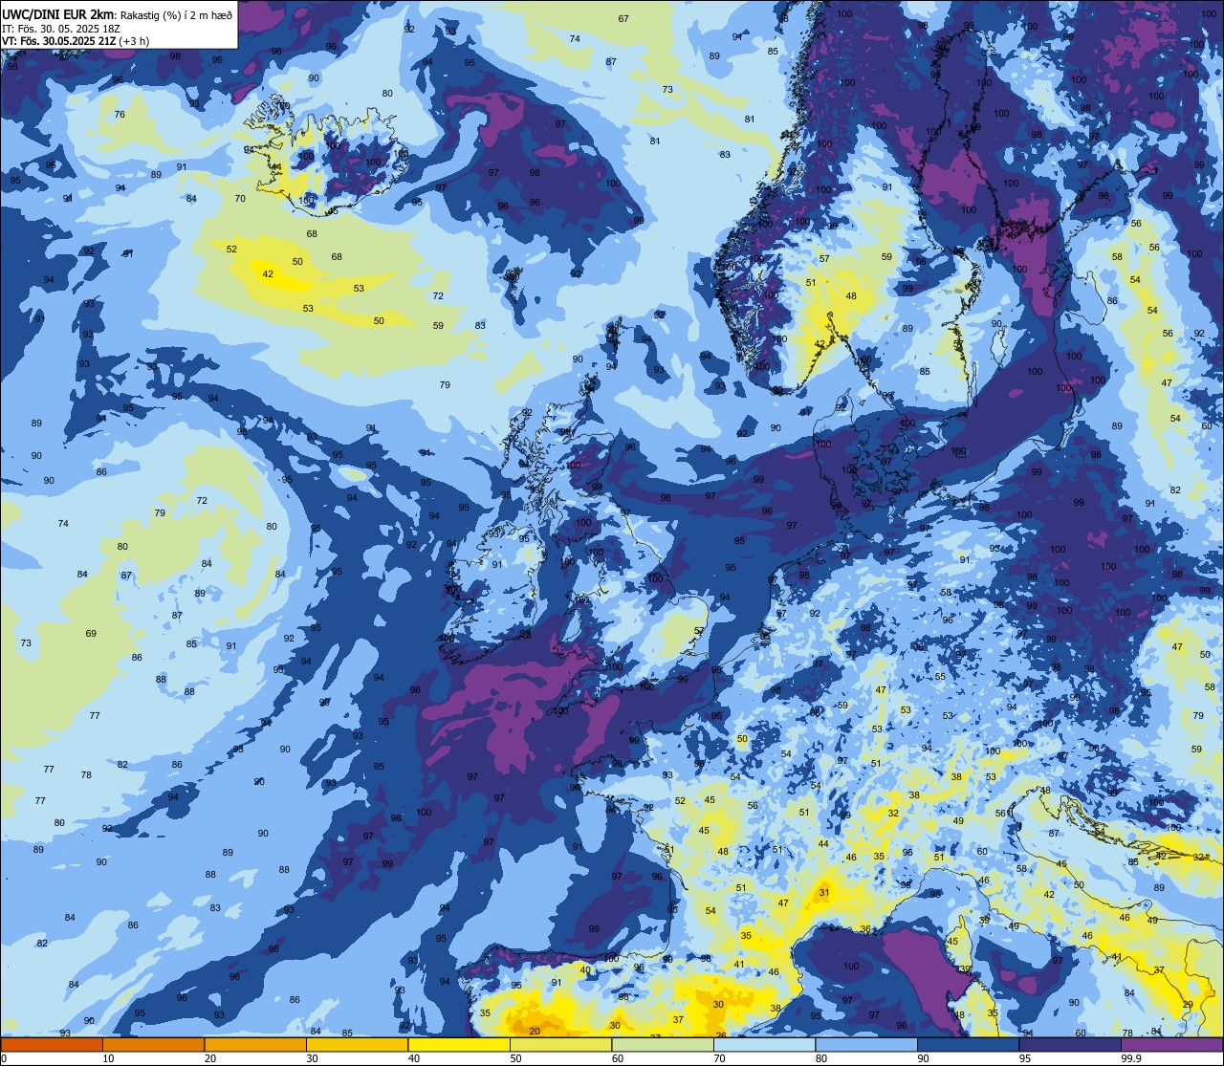Click the 10–20 orange legend segment
Screen dimensions: 1224x1066
(153, 1044)
